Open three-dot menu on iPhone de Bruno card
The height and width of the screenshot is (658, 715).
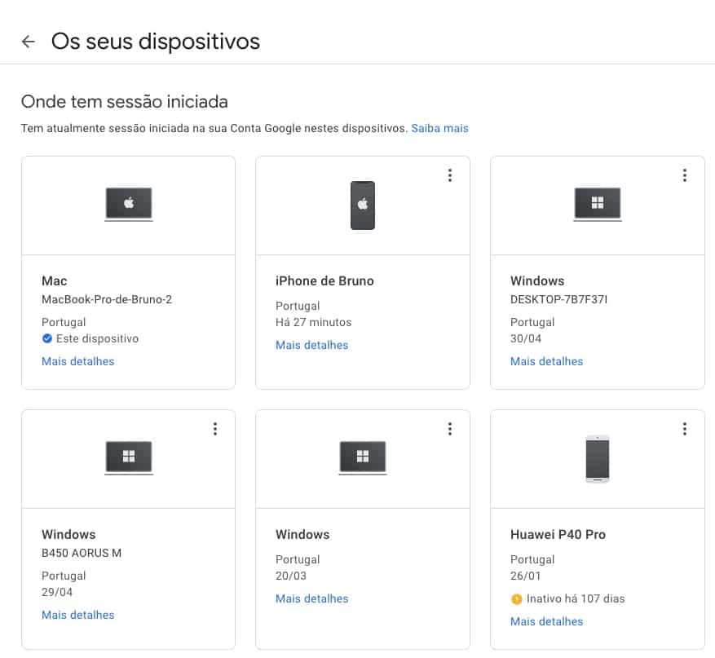click(449, 175)
